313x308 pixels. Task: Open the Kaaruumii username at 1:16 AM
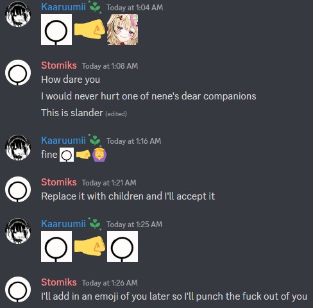coord(63,141)
